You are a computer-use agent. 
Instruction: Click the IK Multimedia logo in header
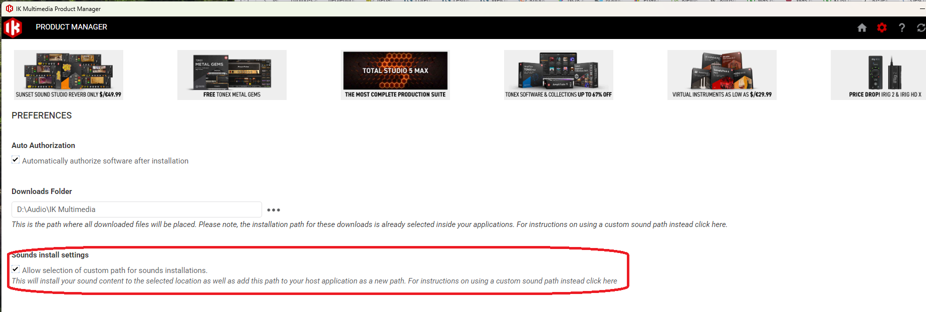[13, 27]
